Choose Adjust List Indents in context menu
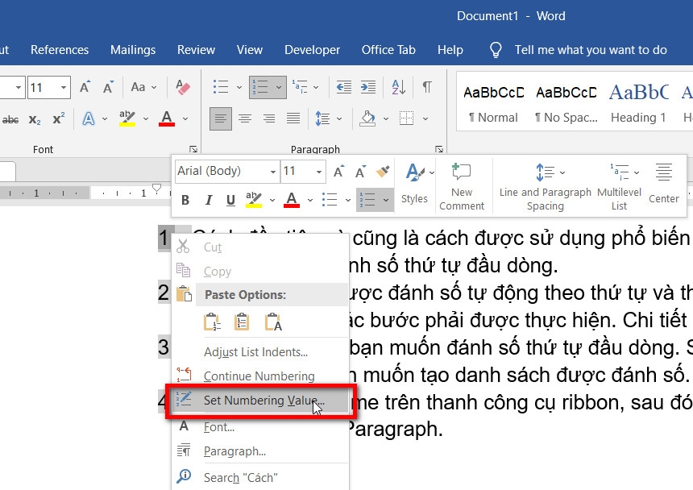 click(x=259, y=352)
